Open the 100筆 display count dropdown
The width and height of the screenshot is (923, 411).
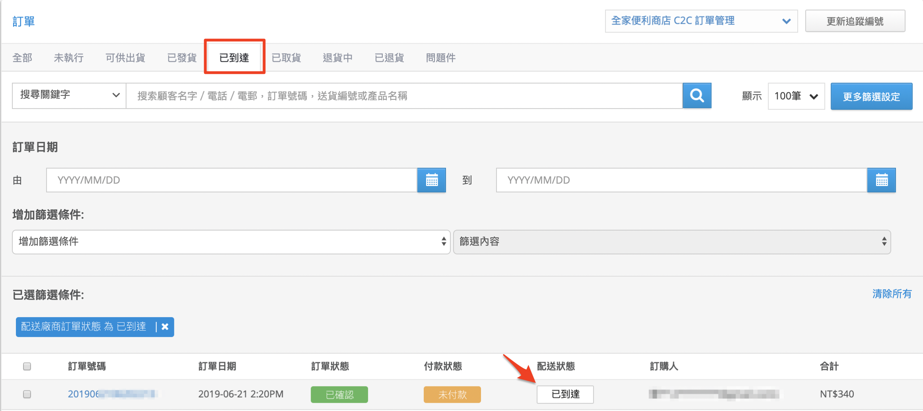coord(796,96)
